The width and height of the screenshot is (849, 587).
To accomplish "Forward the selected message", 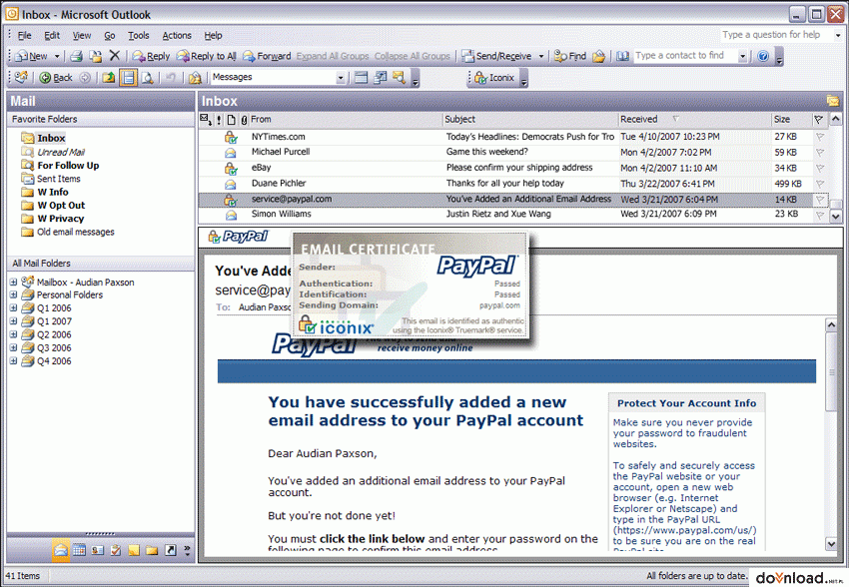I will [267, 56].
